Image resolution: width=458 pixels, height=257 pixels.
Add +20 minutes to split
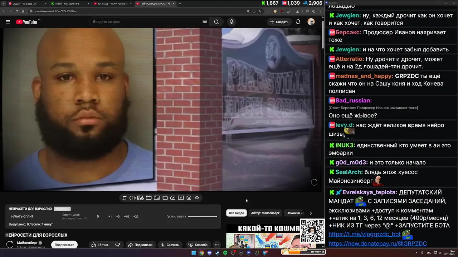coord(136,217)
